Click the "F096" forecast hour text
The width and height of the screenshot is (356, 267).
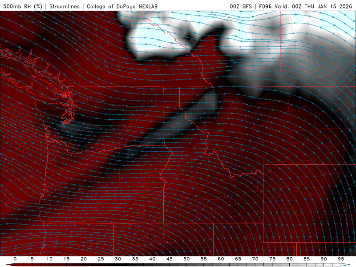(265, 6)
